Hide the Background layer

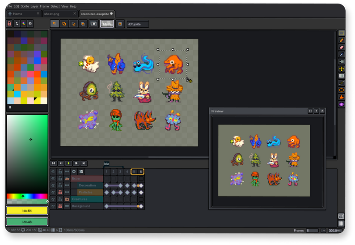point(53,206)
